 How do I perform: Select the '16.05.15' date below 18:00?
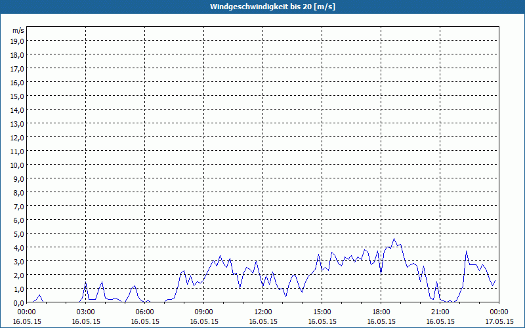[381, 321]
